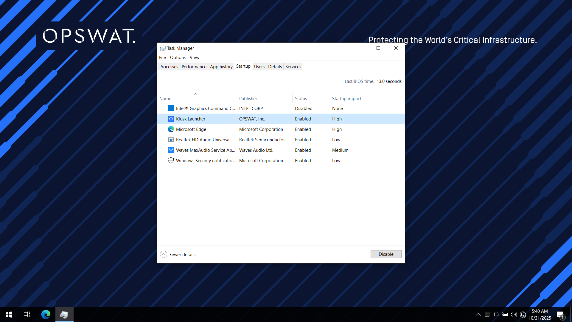The height and width of the screenshot is (322, 572).
Task: Click the Realtek HD Audio icon
Action: pyautogui.click(x=171, y=140)
